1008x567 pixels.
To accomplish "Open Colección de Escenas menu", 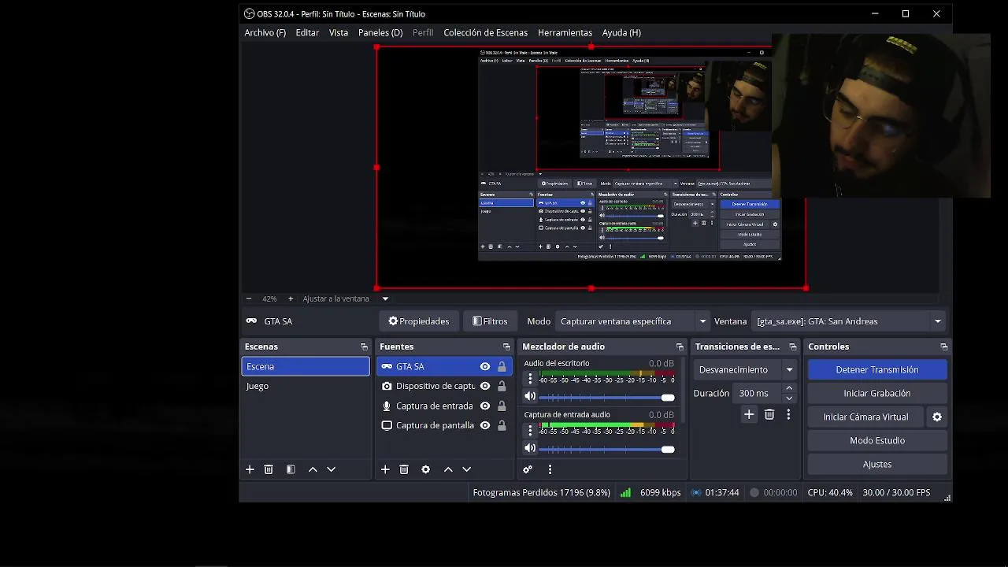I will pos(485,33).
